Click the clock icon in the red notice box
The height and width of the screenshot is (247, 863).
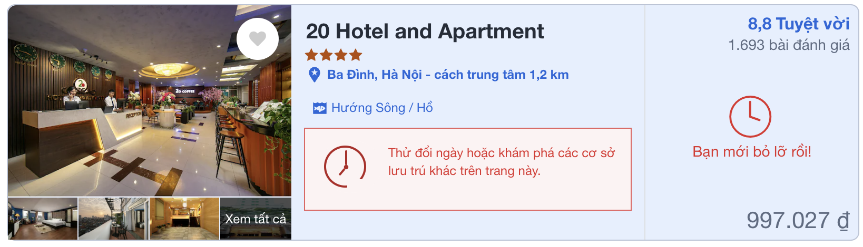pyautogui.click(x=345, y=167)
